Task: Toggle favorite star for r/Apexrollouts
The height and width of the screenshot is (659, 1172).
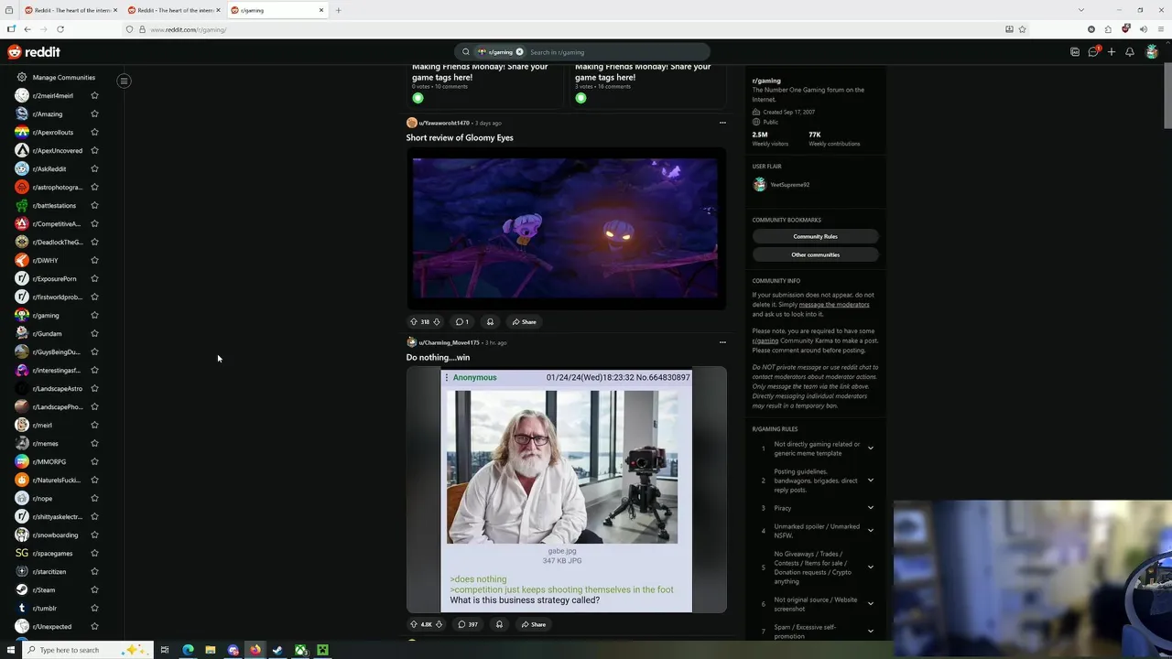Action: (x=94, y=133)
